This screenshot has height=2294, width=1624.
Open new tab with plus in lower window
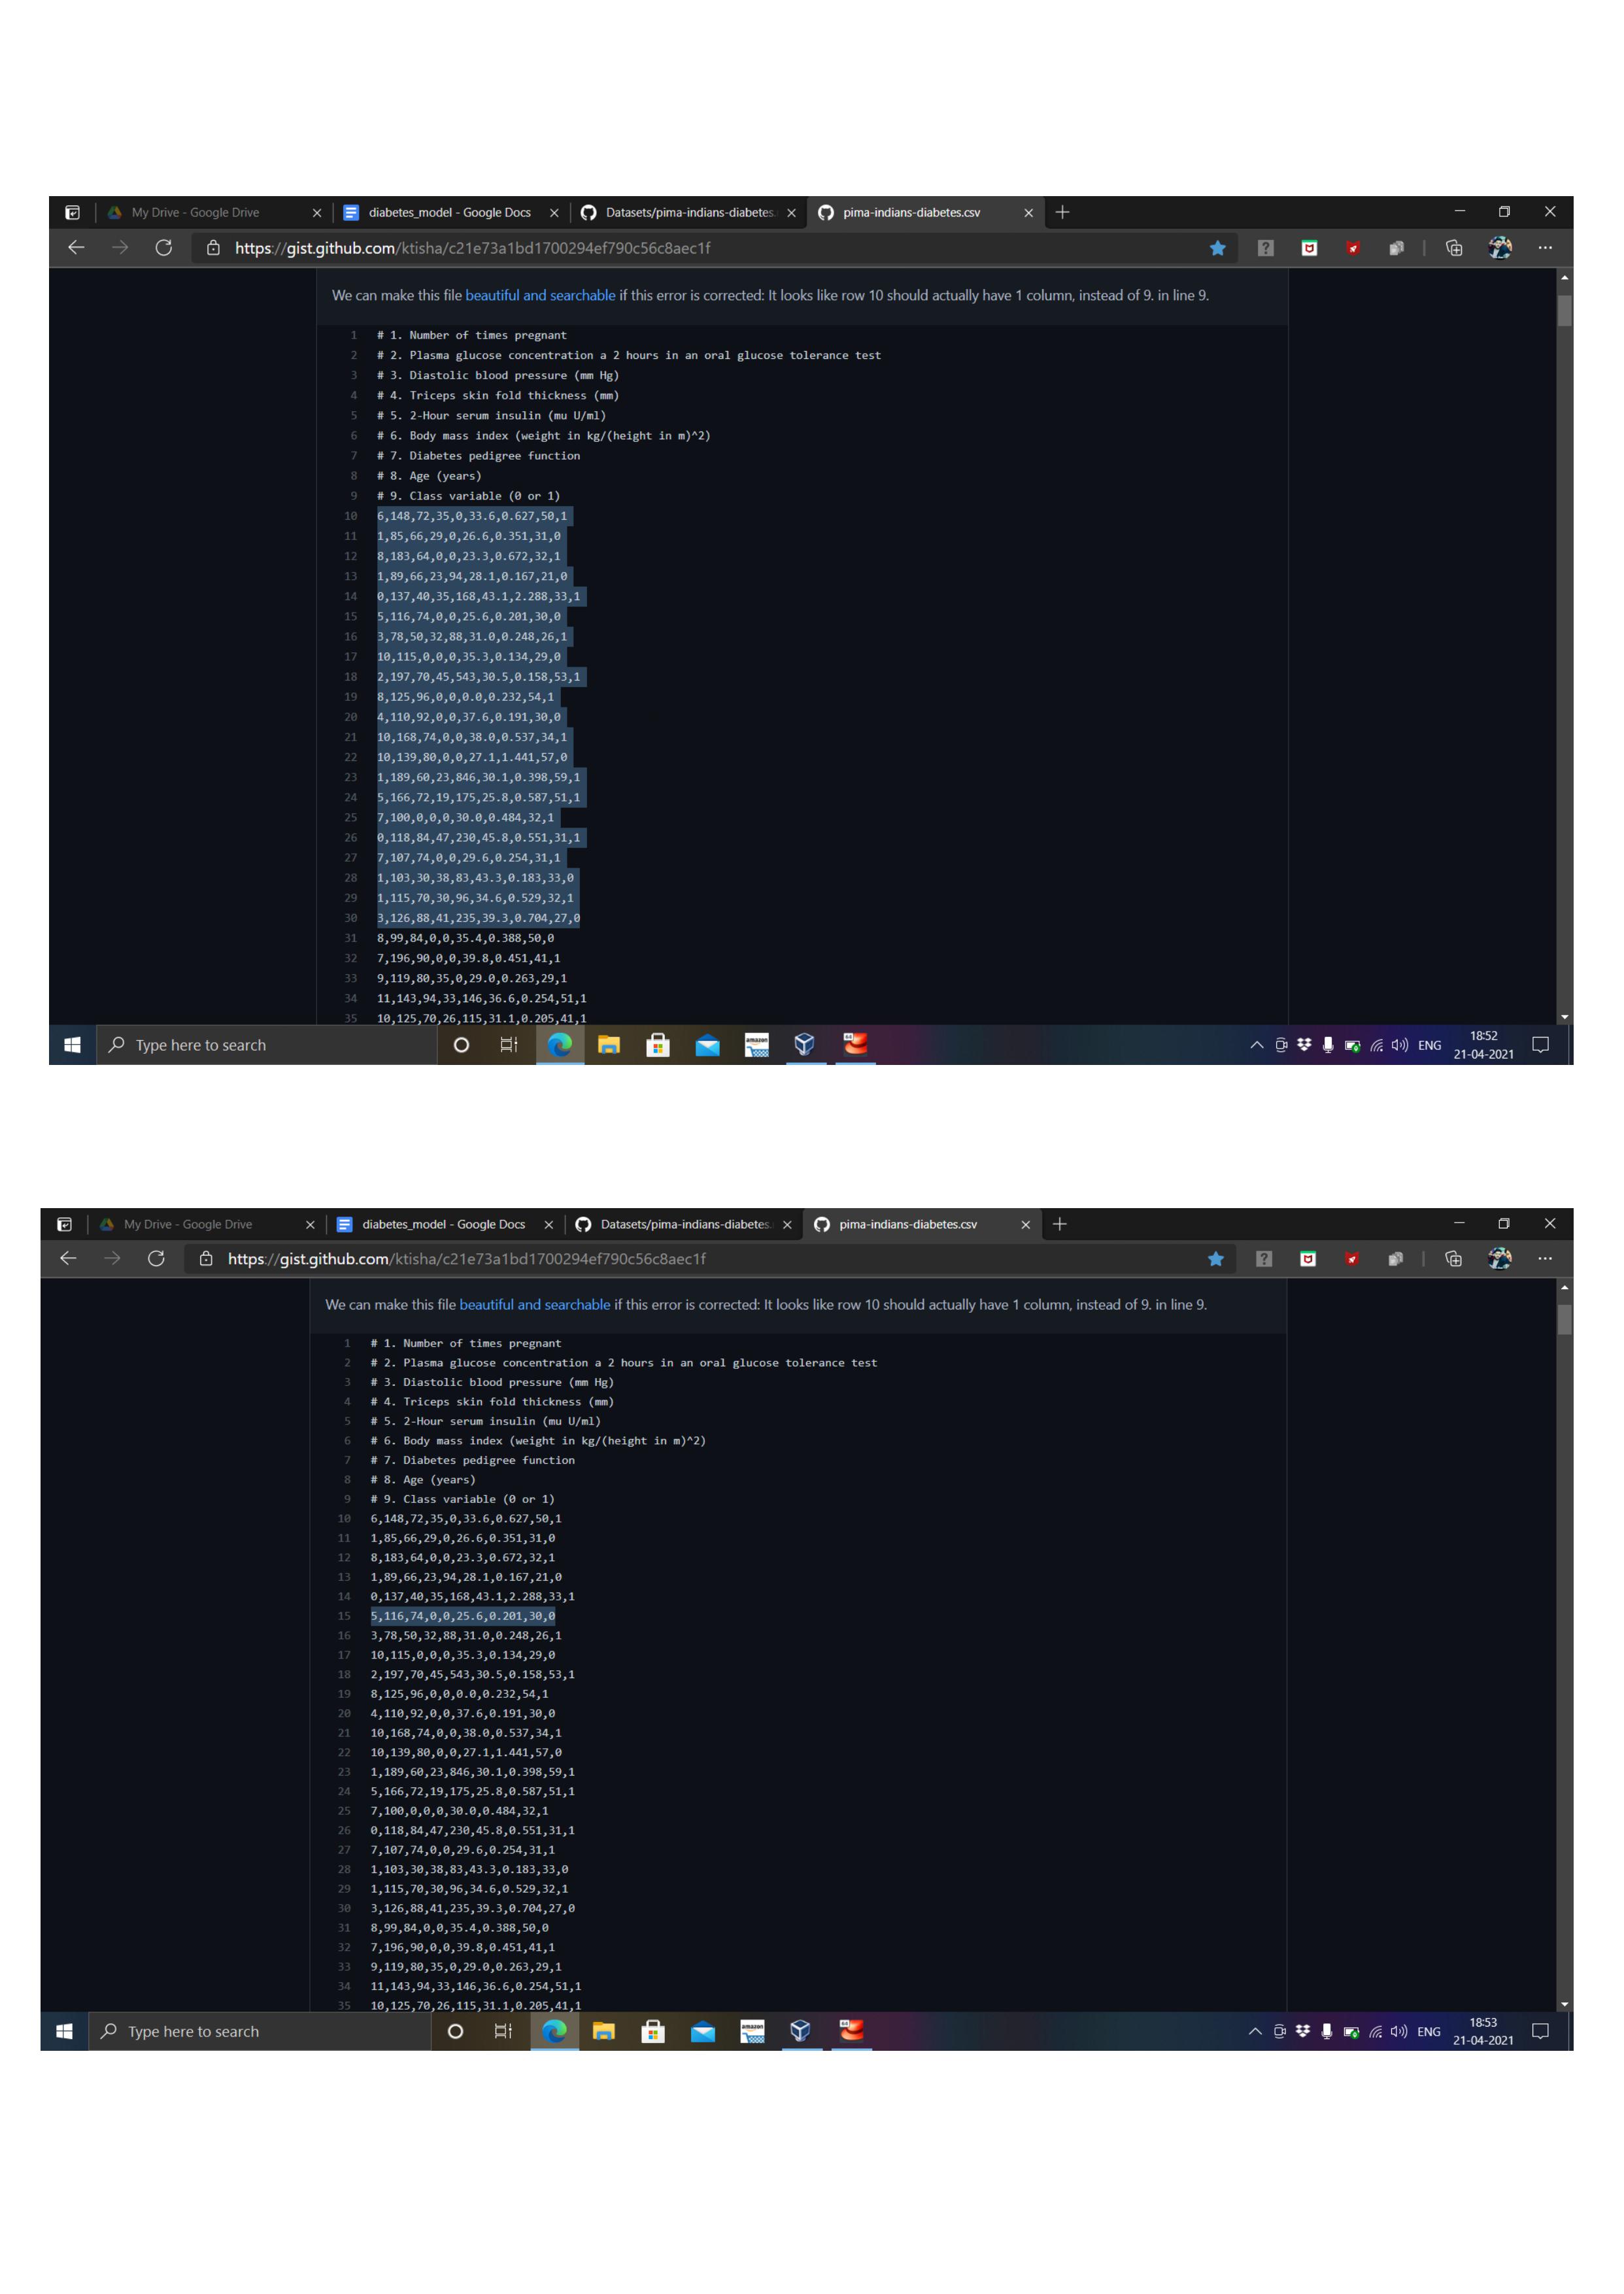pos(1060,1224)
